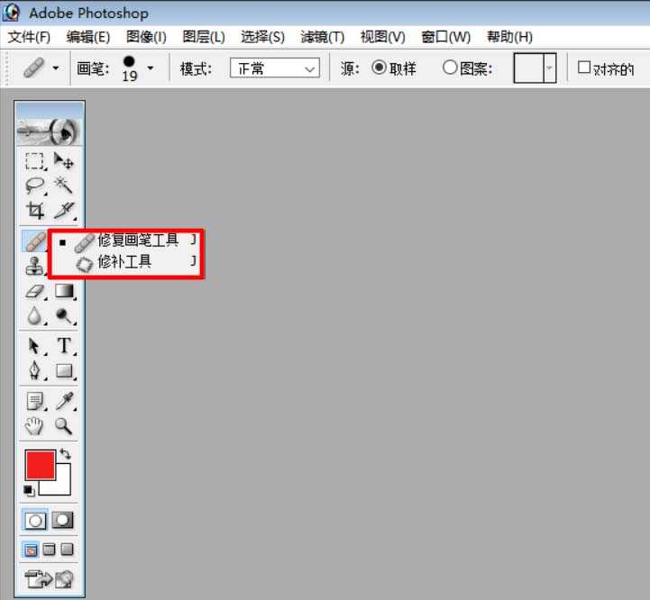Click the Adobe Online image atop toolbox
650x600 pixels.
tap(49, 131)
